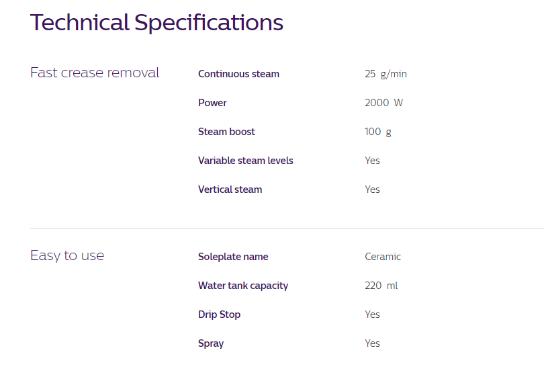Click the Soleplate name label
This screenshot has height=375, width=544.
point(233,257)
